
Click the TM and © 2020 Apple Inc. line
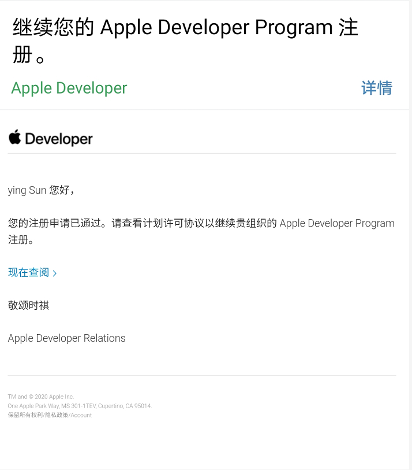[x=41, y=397]
